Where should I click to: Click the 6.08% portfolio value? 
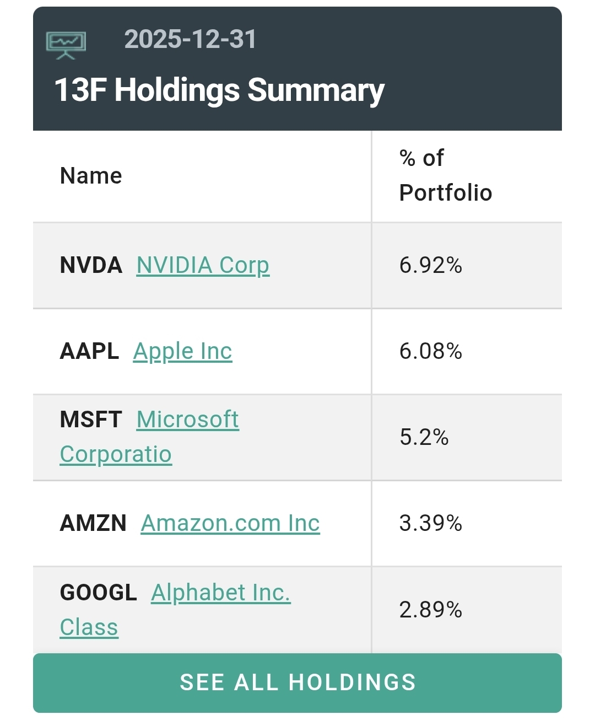[430, 351]
